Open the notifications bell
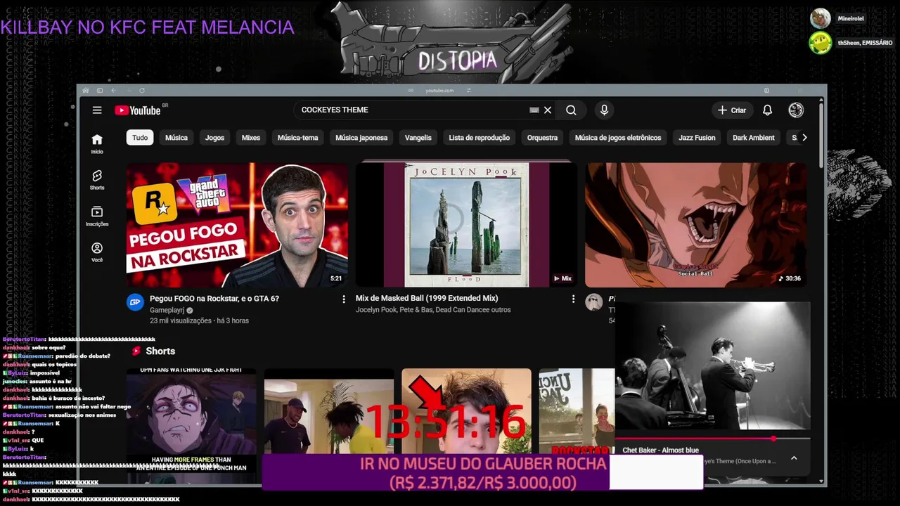The height and width of the screenshot is (506, 900). (x=768, y=110)
